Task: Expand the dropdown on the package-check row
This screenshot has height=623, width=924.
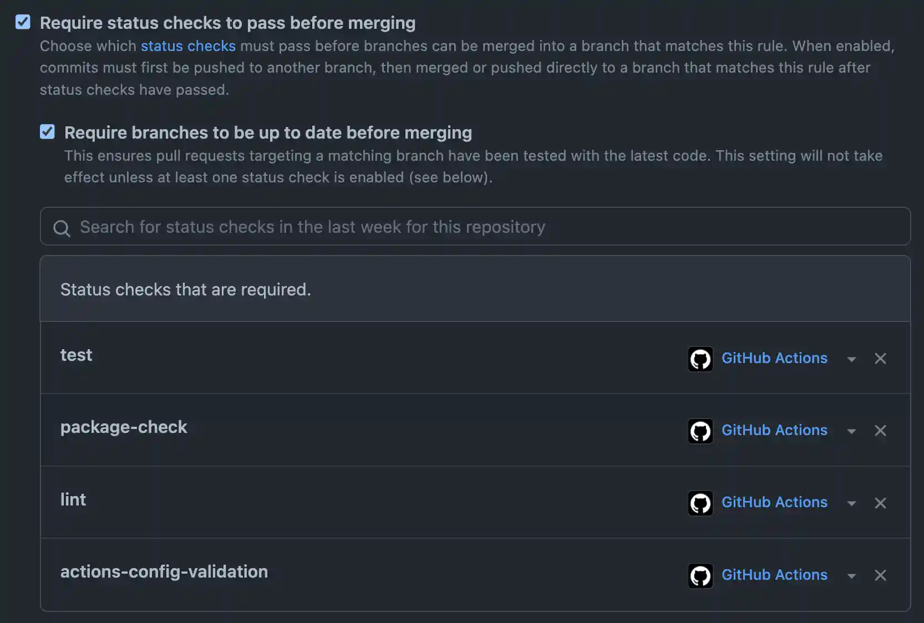Action: [x=851, y=431]
